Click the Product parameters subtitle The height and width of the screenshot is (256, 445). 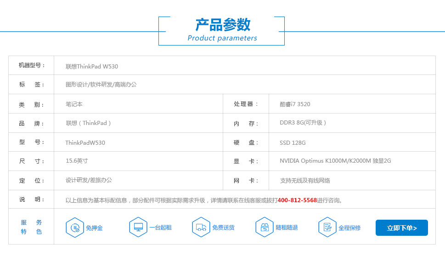pos(222,38)
